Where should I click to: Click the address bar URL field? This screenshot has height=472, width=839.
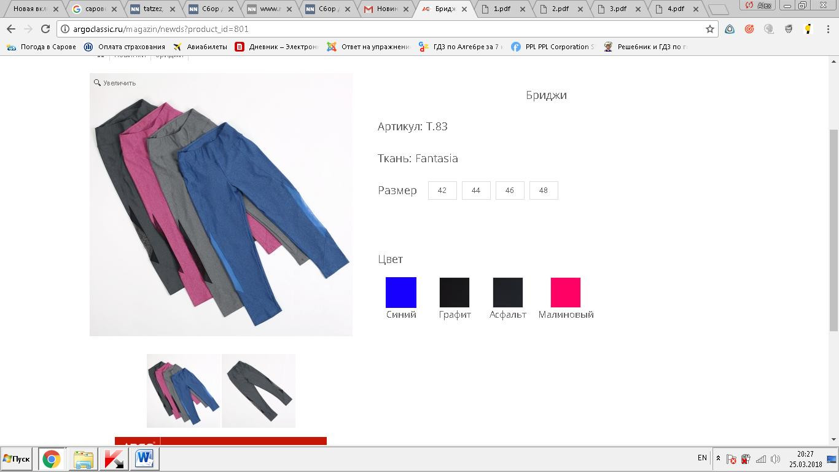387,29
